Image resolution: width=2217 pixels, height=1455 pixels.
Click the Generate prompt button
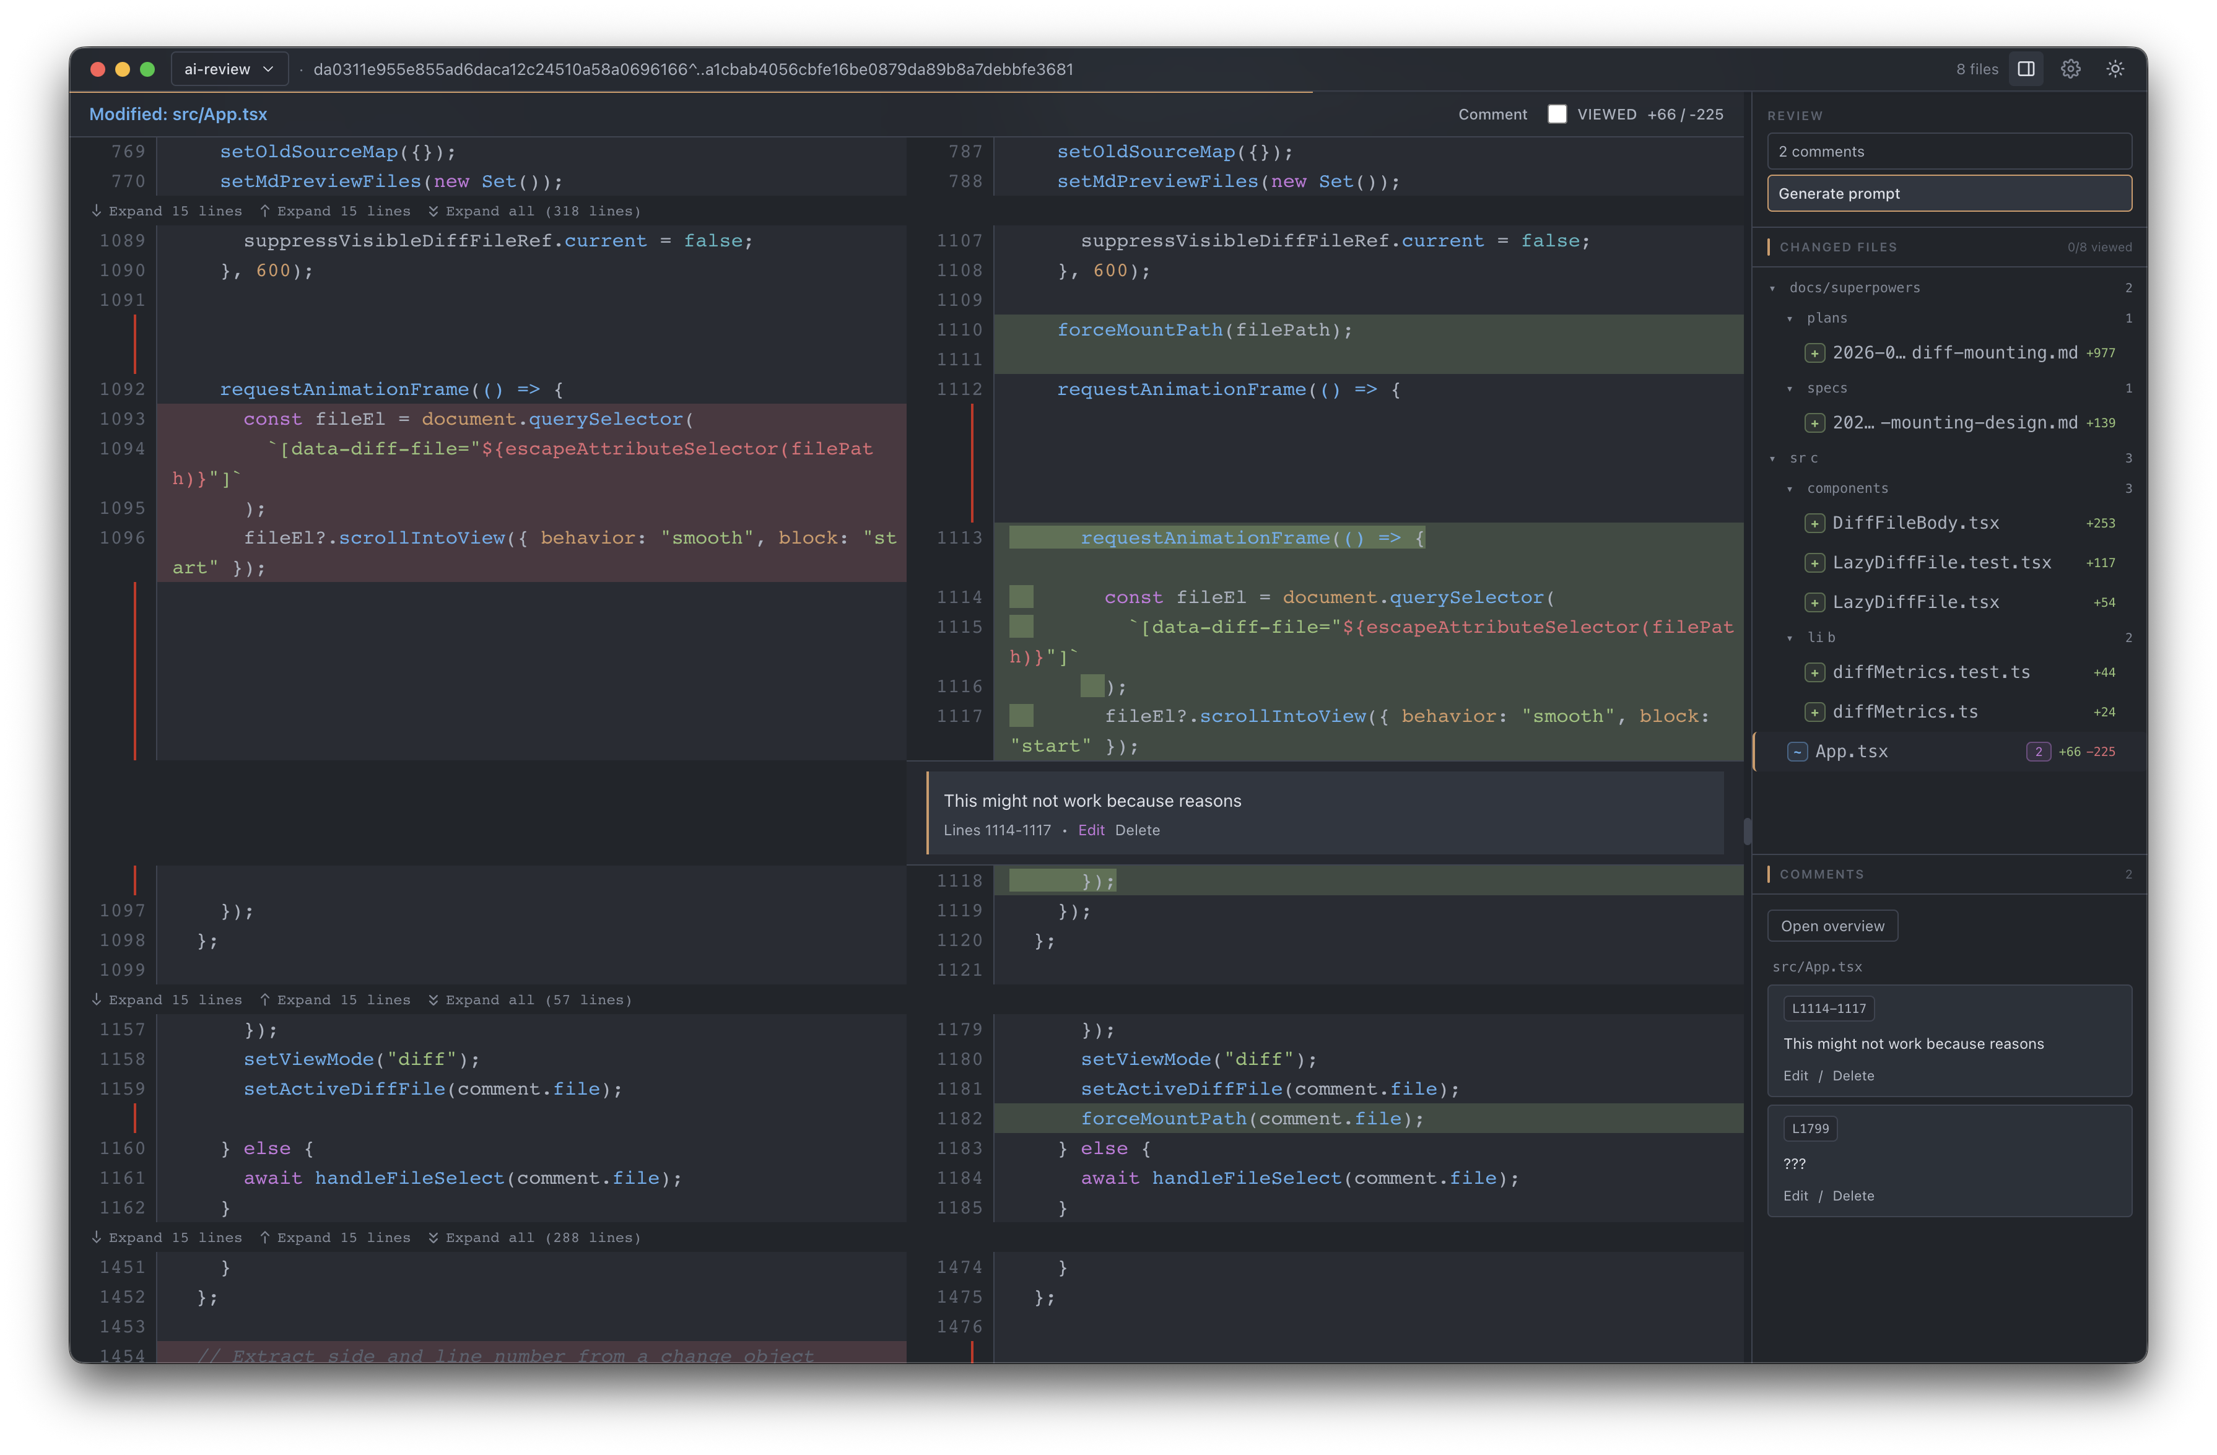(1949, 194)
